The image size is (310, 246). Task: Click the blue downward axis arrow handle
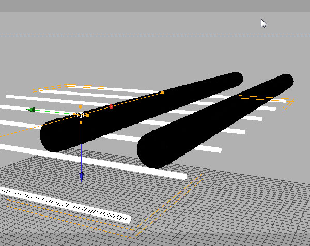(82, 177)
